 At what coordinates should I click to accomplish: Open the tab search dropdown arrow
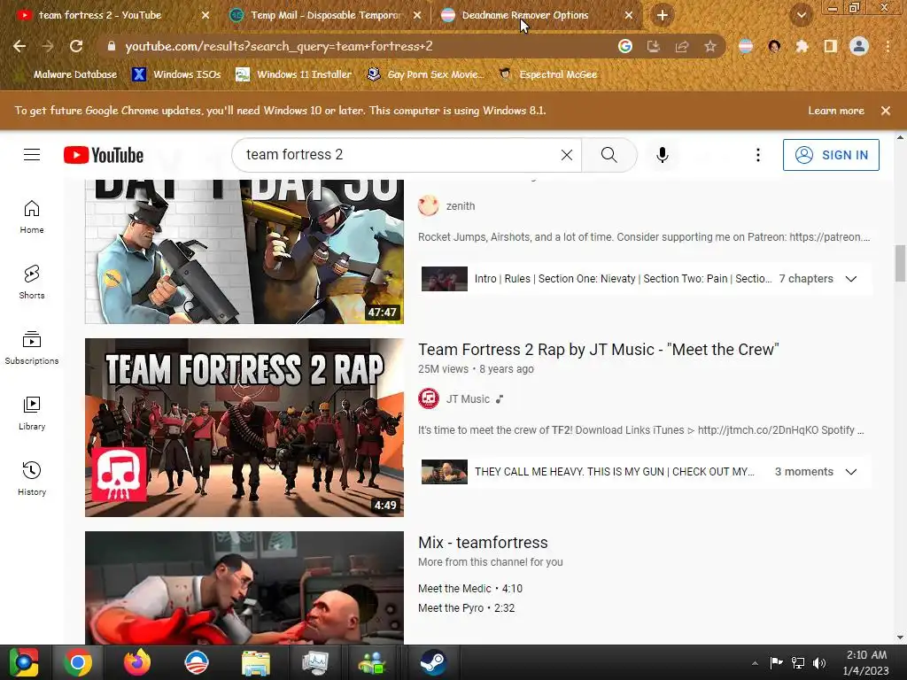(x=801, y=15)
